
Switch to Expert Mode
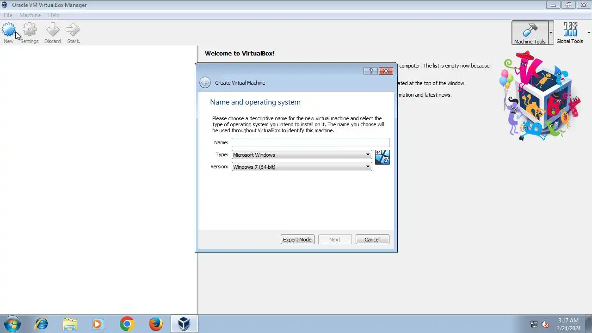tap(297, 240)
